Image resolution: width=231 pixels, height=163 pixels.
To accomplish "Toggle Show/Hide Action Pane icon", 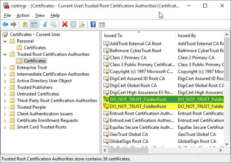I will (x=102, y=25).
